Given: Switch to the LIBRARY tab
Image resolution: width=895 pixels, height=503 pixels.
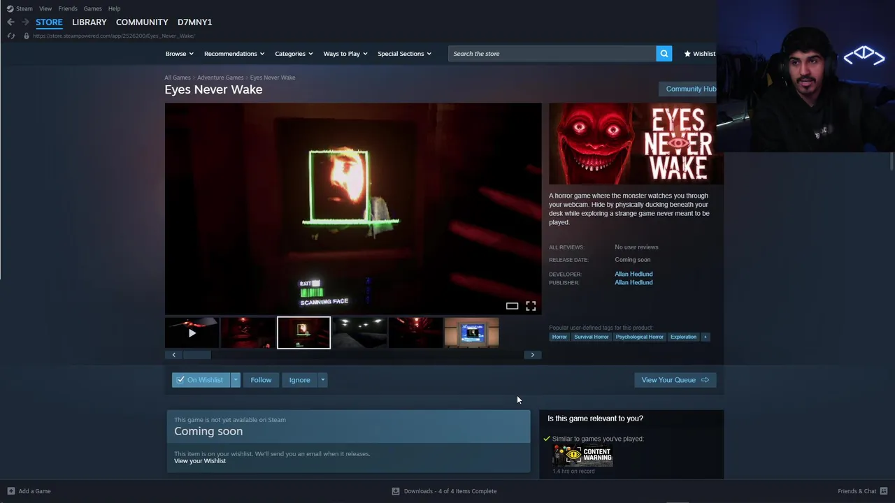Looking at the screenshot, I should coord(89,22).
